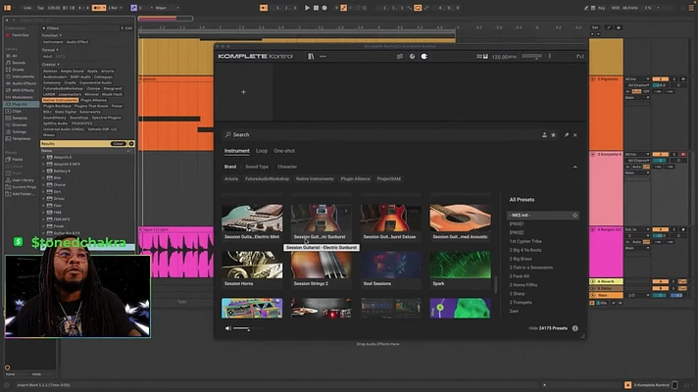Open 2 Pigments track input All Ins dropdown

click(637, 79)
